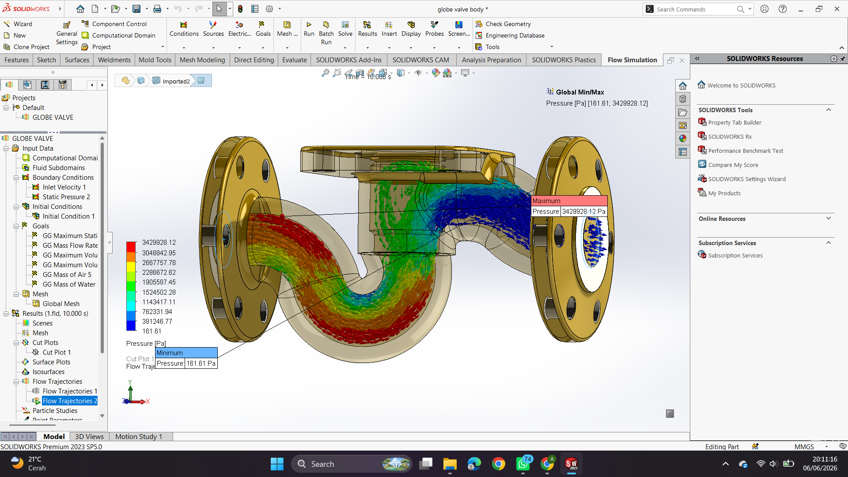Screen dimensions: 848x477
Task: Launch Performance Benchmark Test
Action: coord(746,151)
